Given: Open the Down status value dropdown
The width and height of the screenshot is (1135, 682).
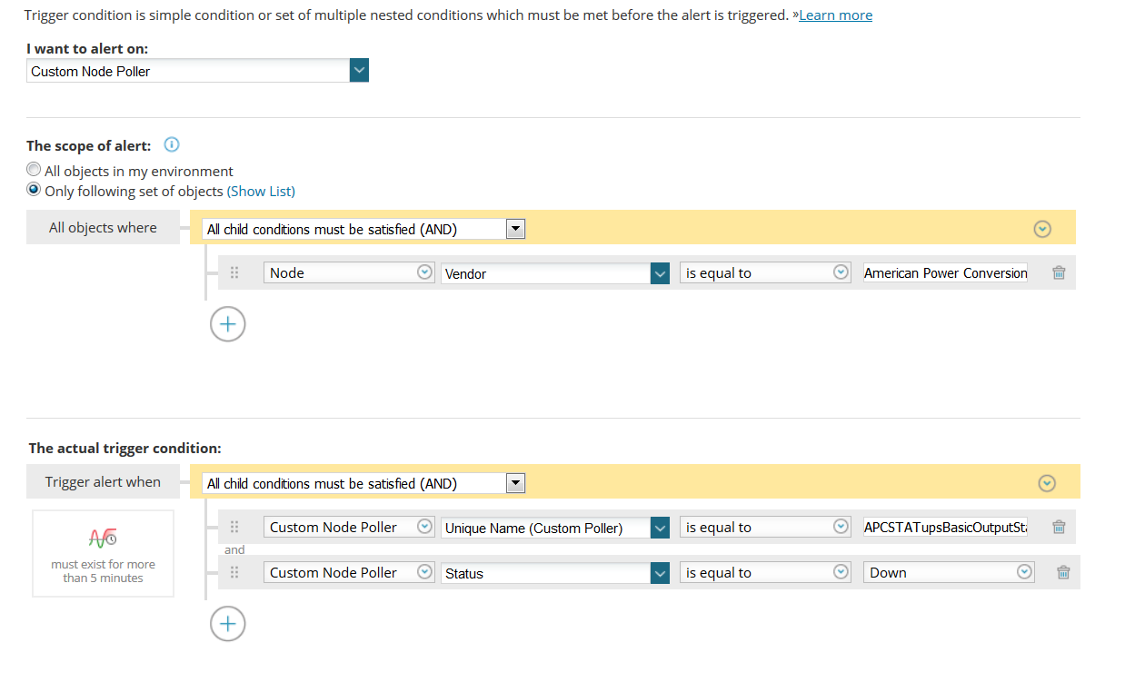Looking at the screenshot, I should (1024, 572).
